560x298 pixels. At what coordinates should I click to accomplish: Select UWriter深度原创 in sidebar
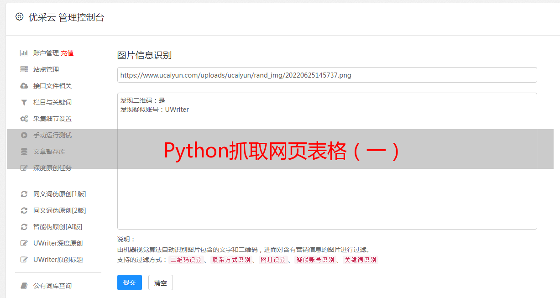tap(58, 243)
